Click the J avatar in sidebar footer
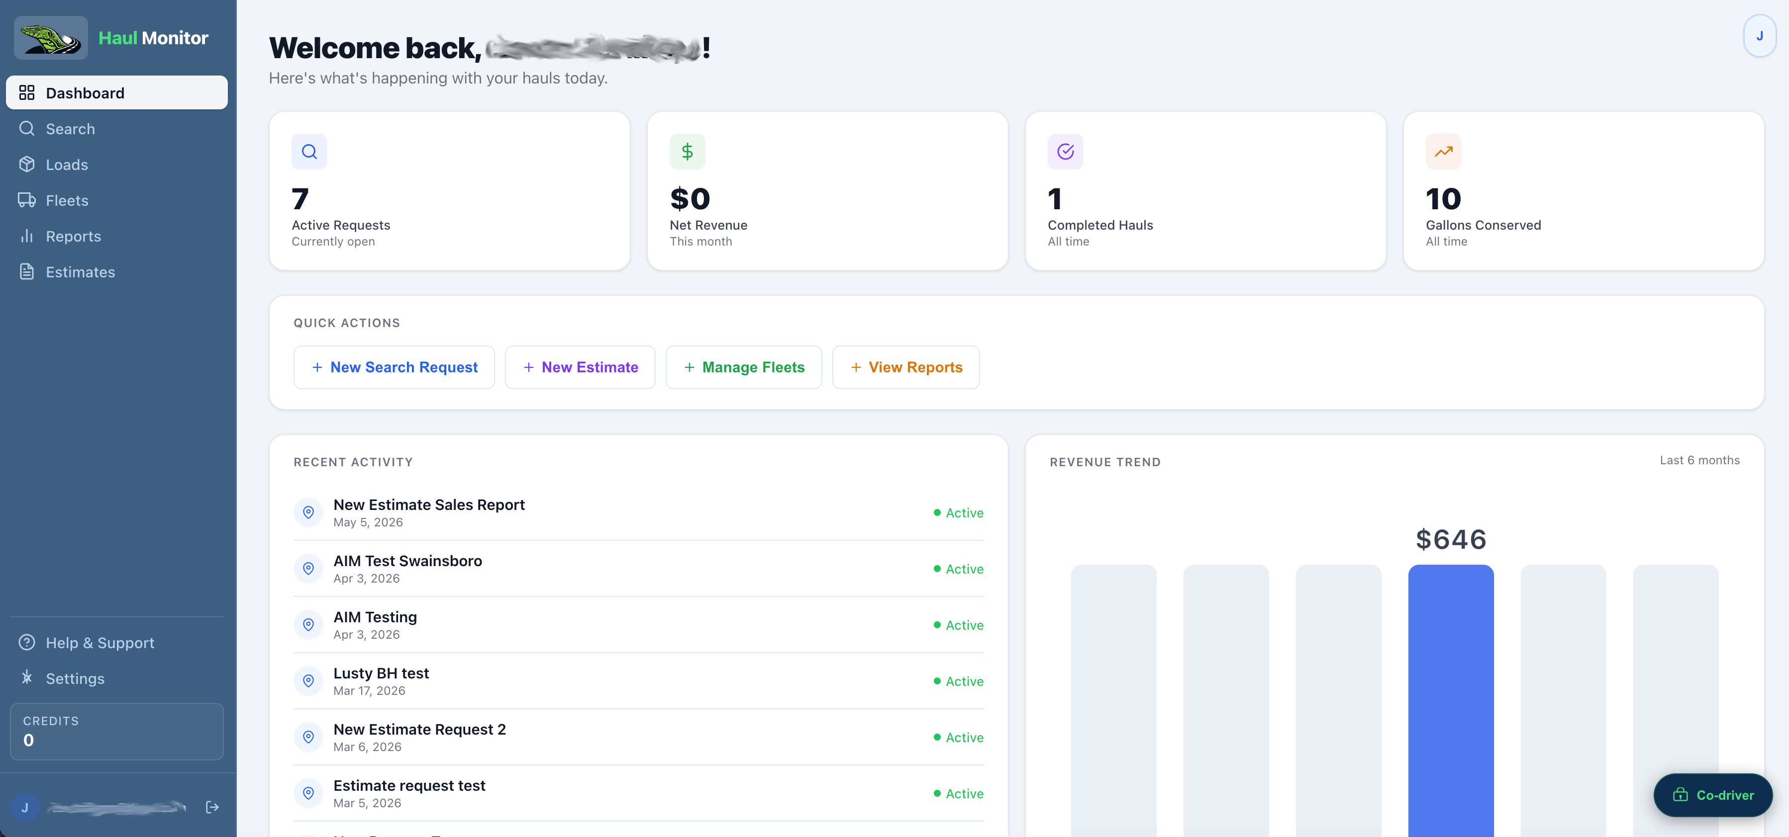The height and width of the screenshot is (837, 1789). click(x=25, y=807)
